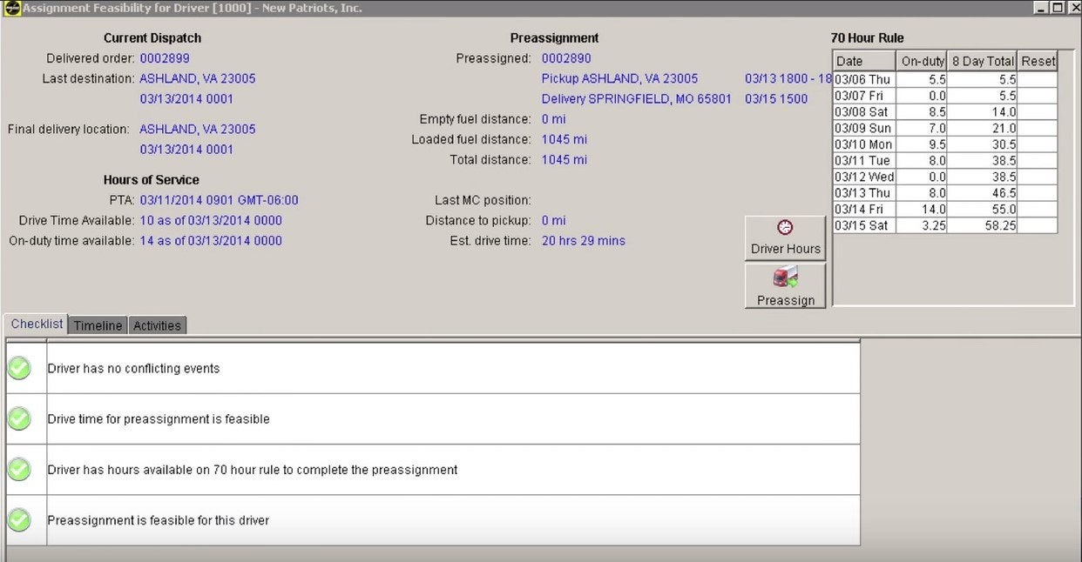Image resolution: width=1082 pixels, height=562 pixels.
Task: Select the Checklist tab
Action: tap(37, 324)
